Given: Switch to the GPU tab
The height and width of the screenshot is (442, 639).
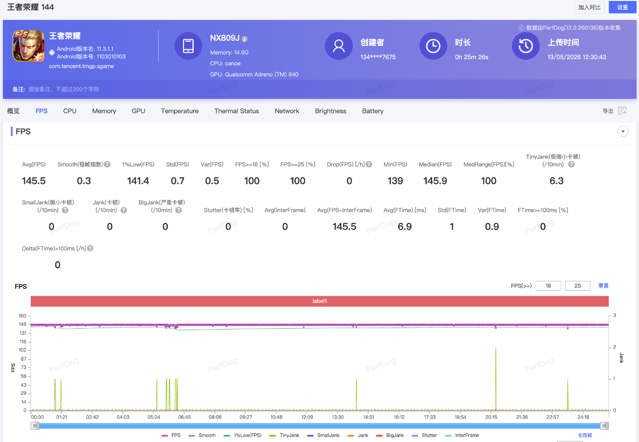Looking at the screenshot, I should (x=138, y=111).
